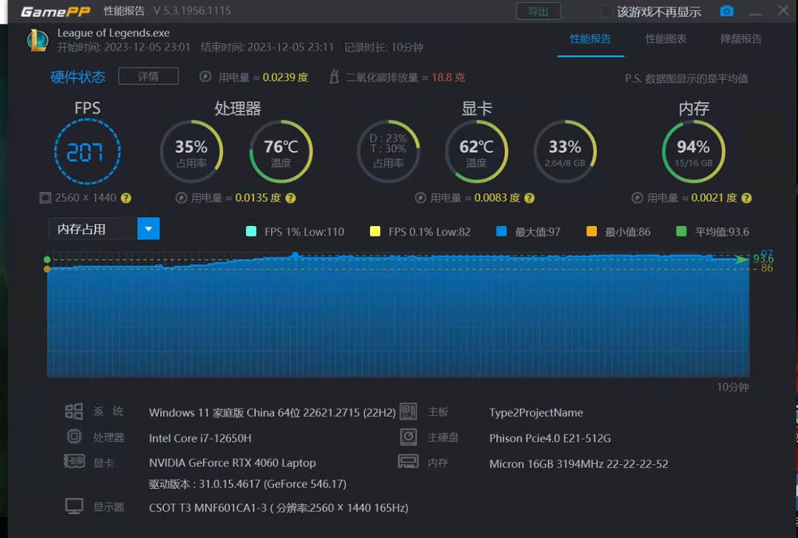798x538 pixels.
Task: Click the total power usage lightning icon
Action: tap(205, 77)
